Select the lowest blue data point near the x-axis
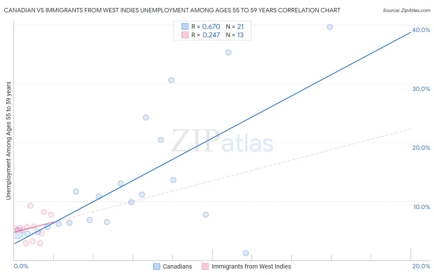Screen dimensions: 434x275 [x=246, y=253]
